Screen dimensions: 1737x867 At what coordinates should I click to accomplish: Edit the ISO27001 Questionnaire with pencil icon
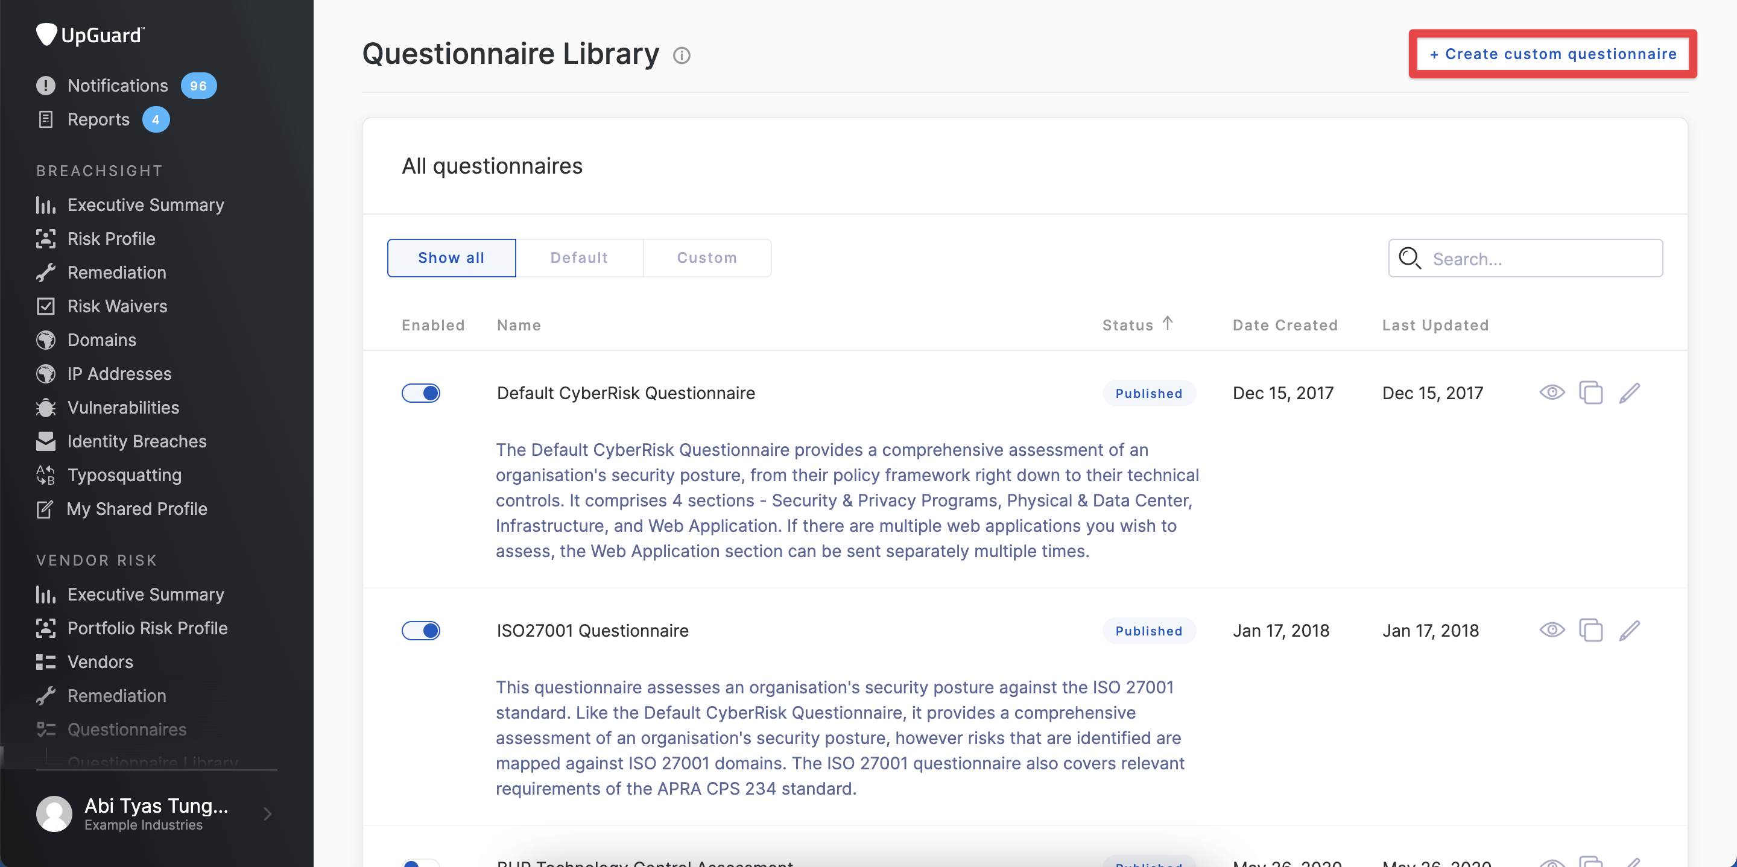tap(1629, 631)
